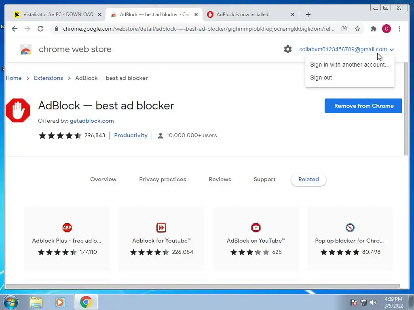Image resolution: width=414 pixels, height=310 pixels.
Task: Open the Windows Start menu
Action: [x=11, y=302]
